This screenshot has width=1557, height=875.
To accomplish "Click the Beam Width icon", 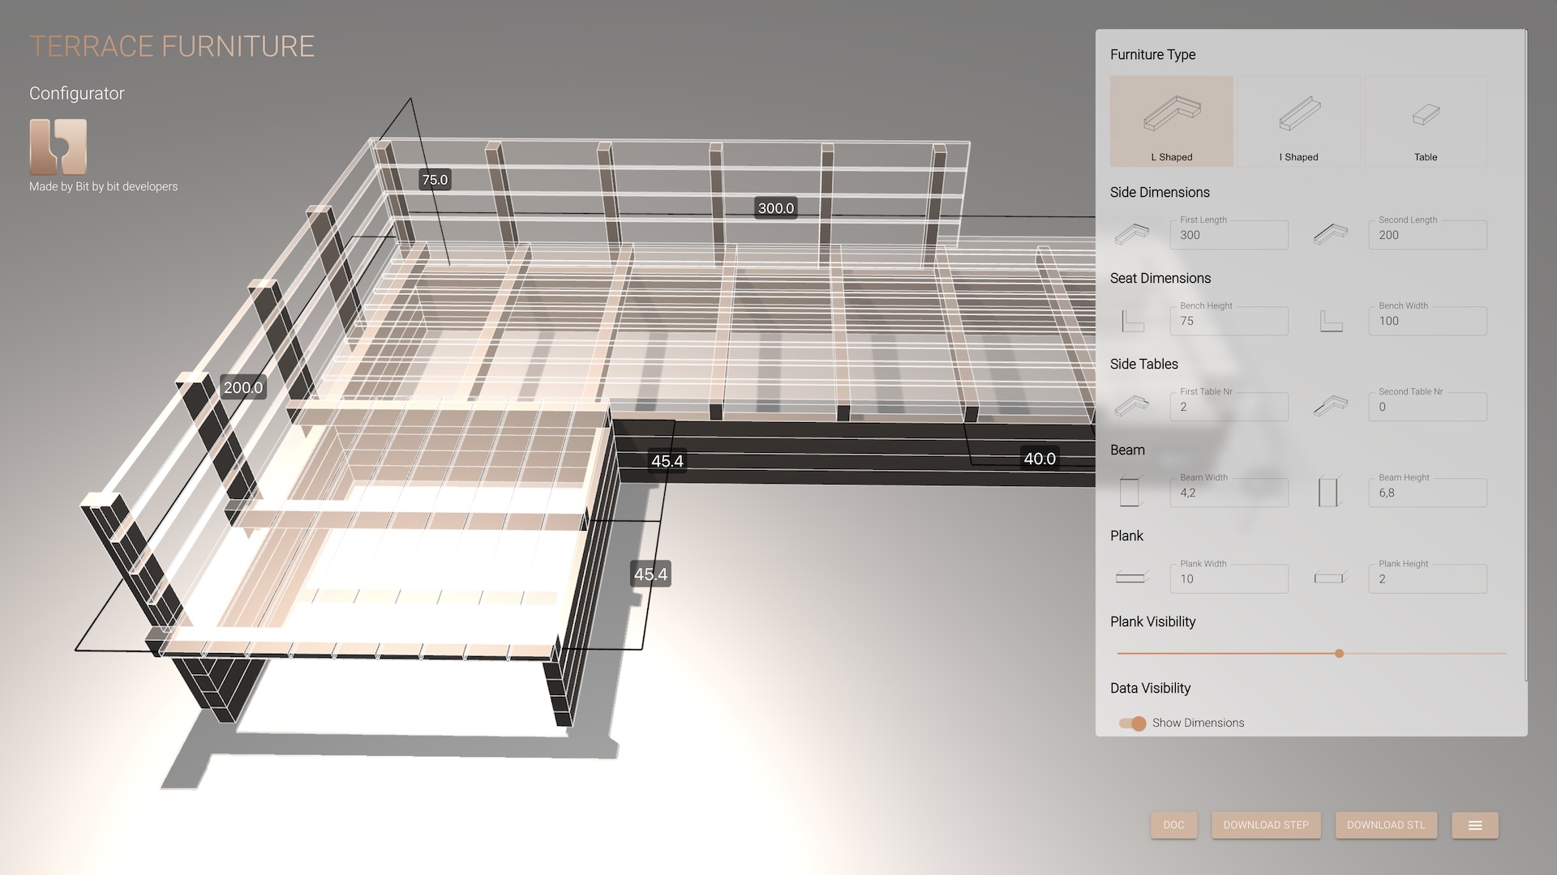I will click(x=1130, y=492).
